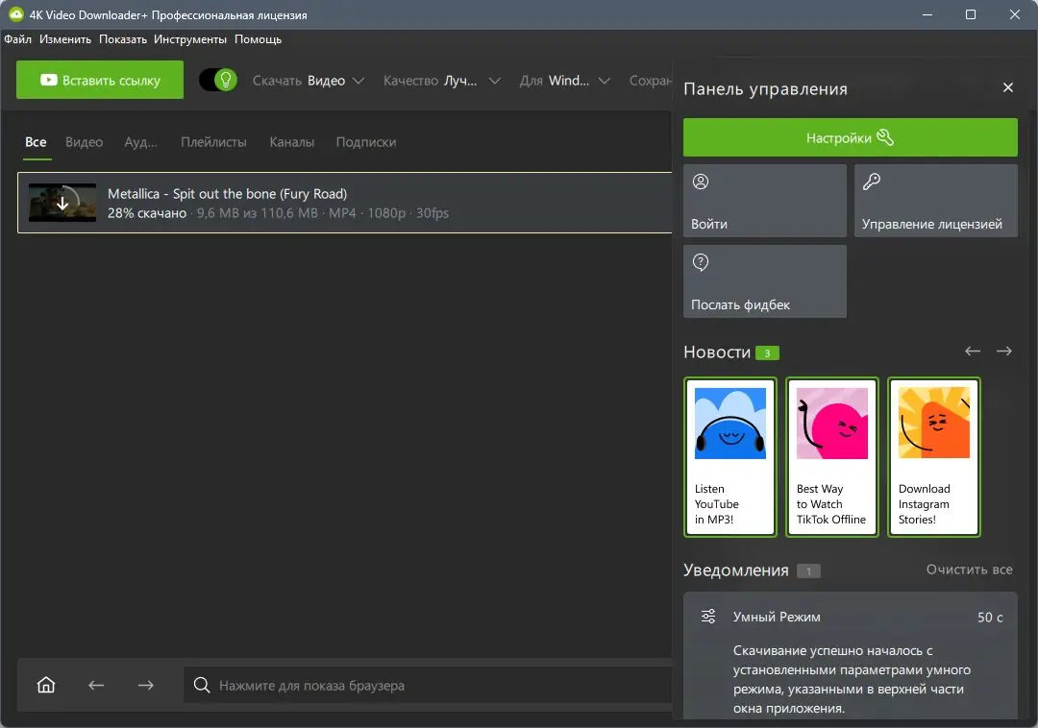Click the 4K Video Downloader app icon in title bar
The image size is (1038, 728).
pyautogui.click(x=16, y=13)
